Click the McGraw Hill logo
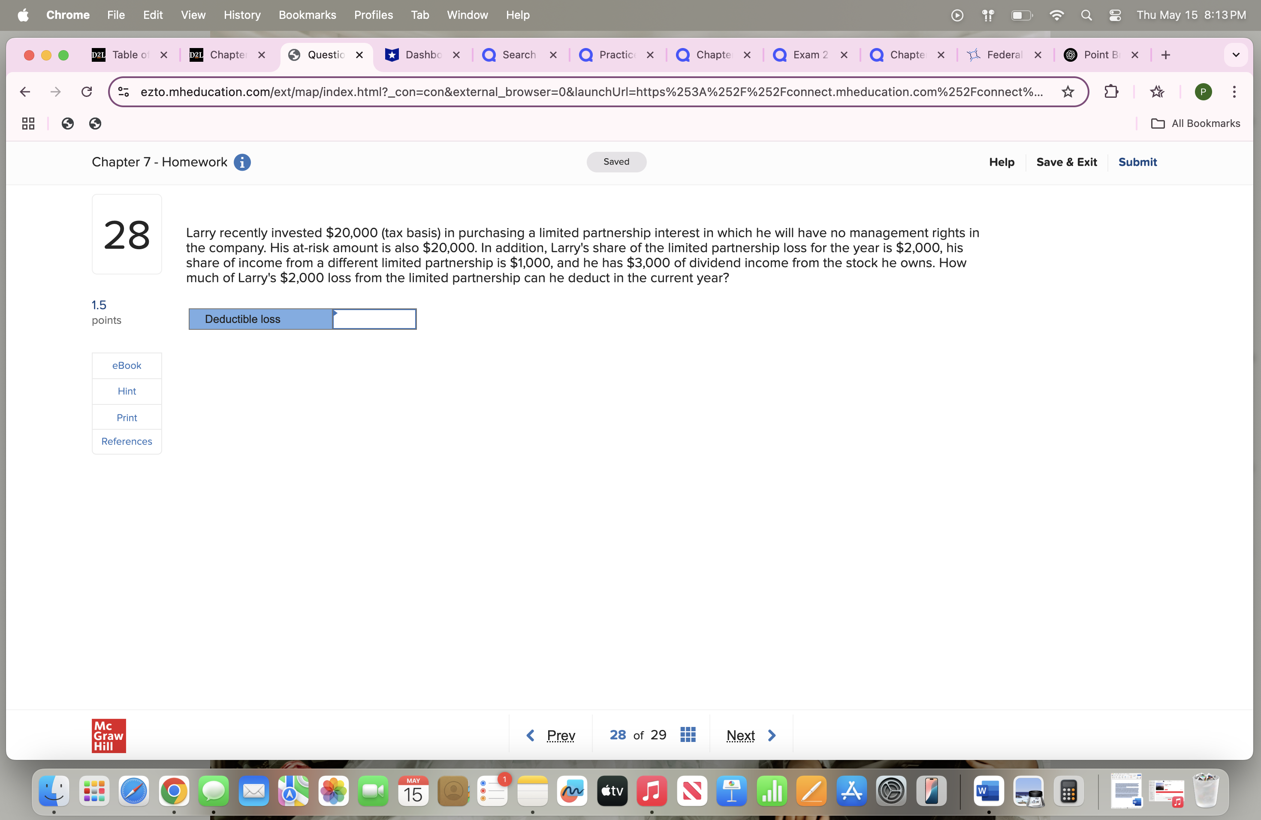This screenshot has height=820, width=1261. point(108,735)
